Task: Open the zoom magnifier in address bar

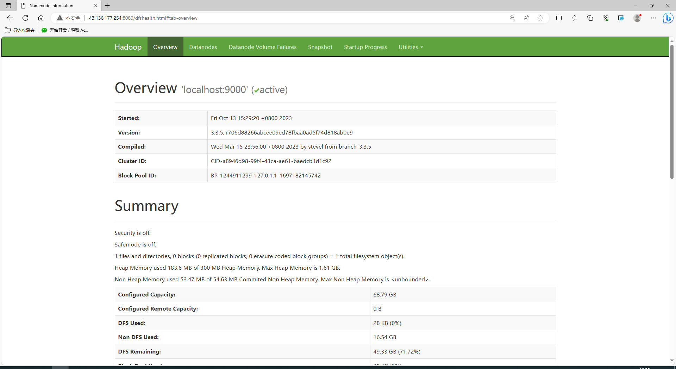Action: click(x=512, y=18)
